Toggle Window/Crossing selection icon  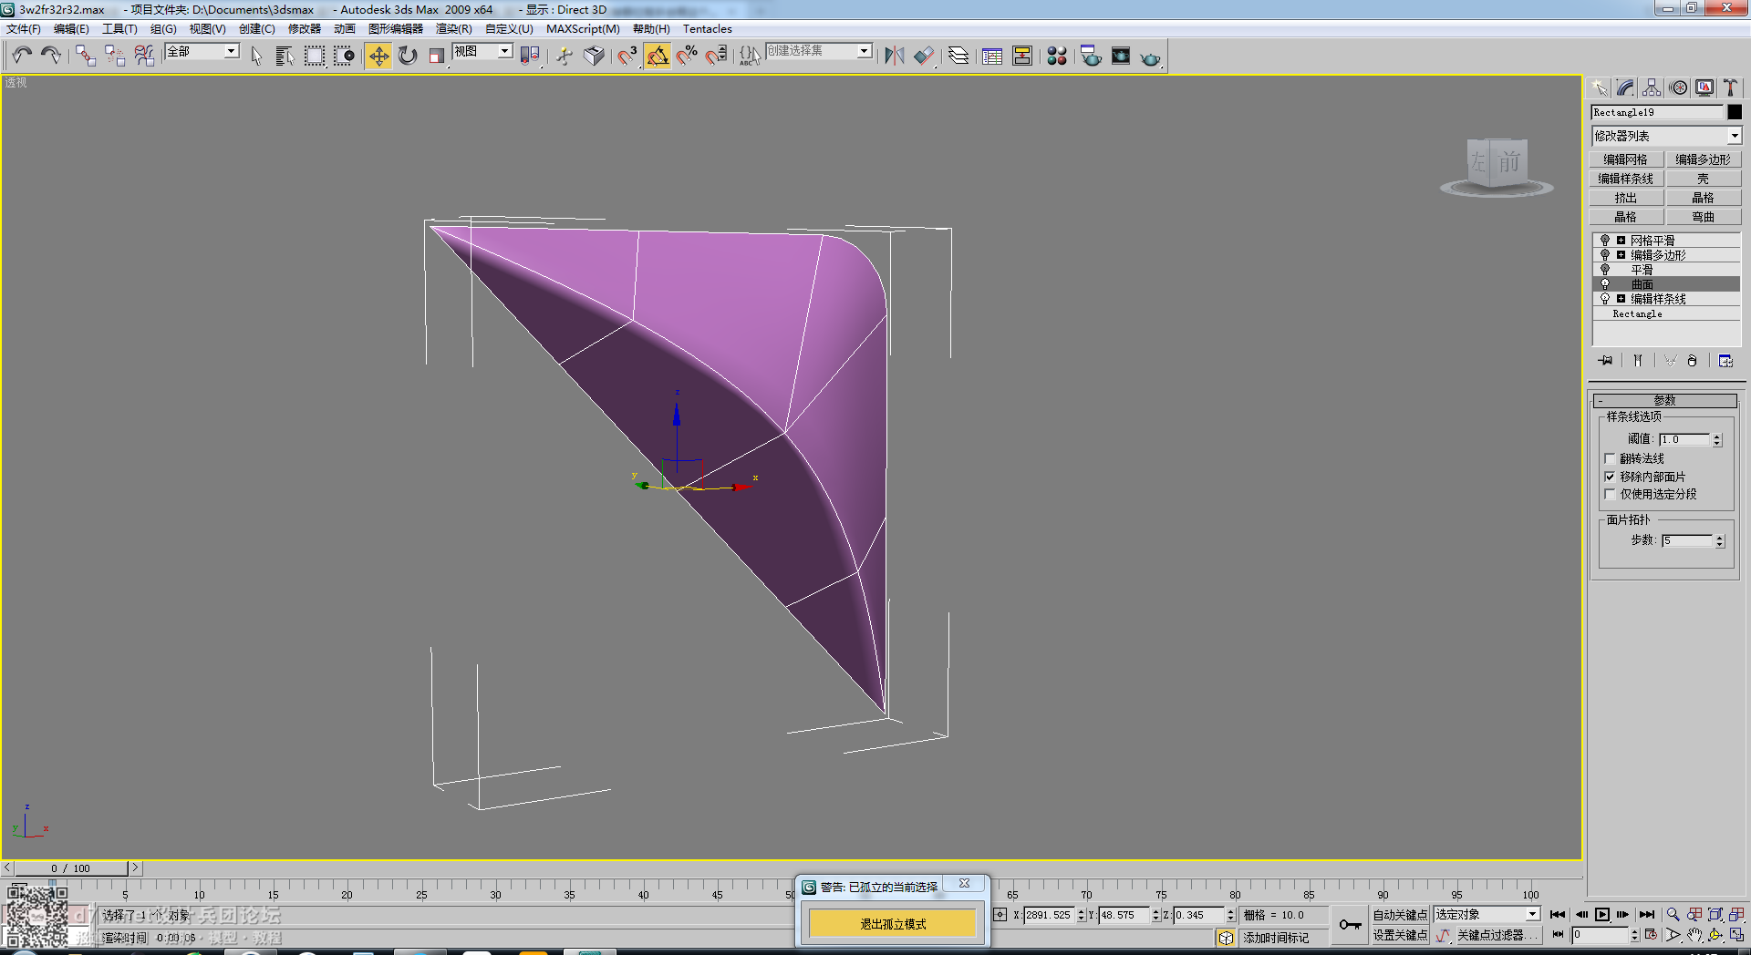pyautogui.click(x=344, y=56)
